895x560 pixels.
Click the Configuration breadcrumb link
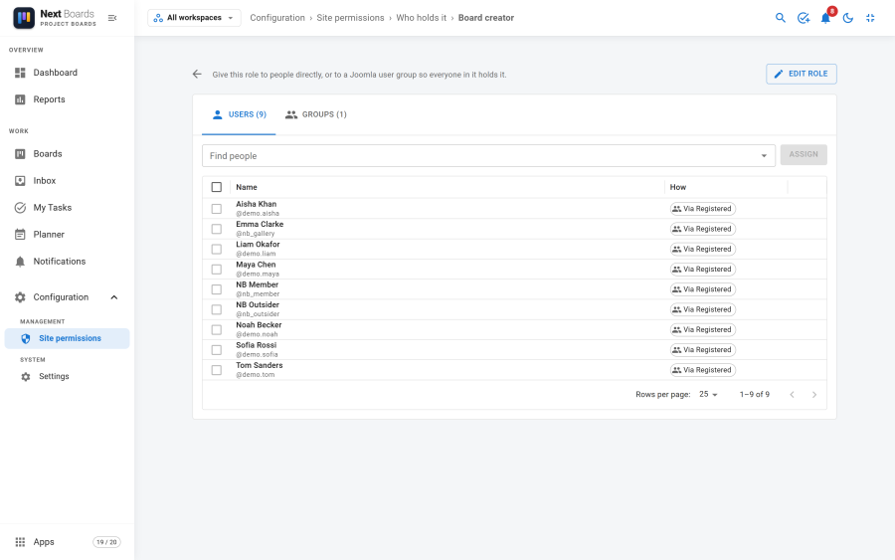[277, 18]
